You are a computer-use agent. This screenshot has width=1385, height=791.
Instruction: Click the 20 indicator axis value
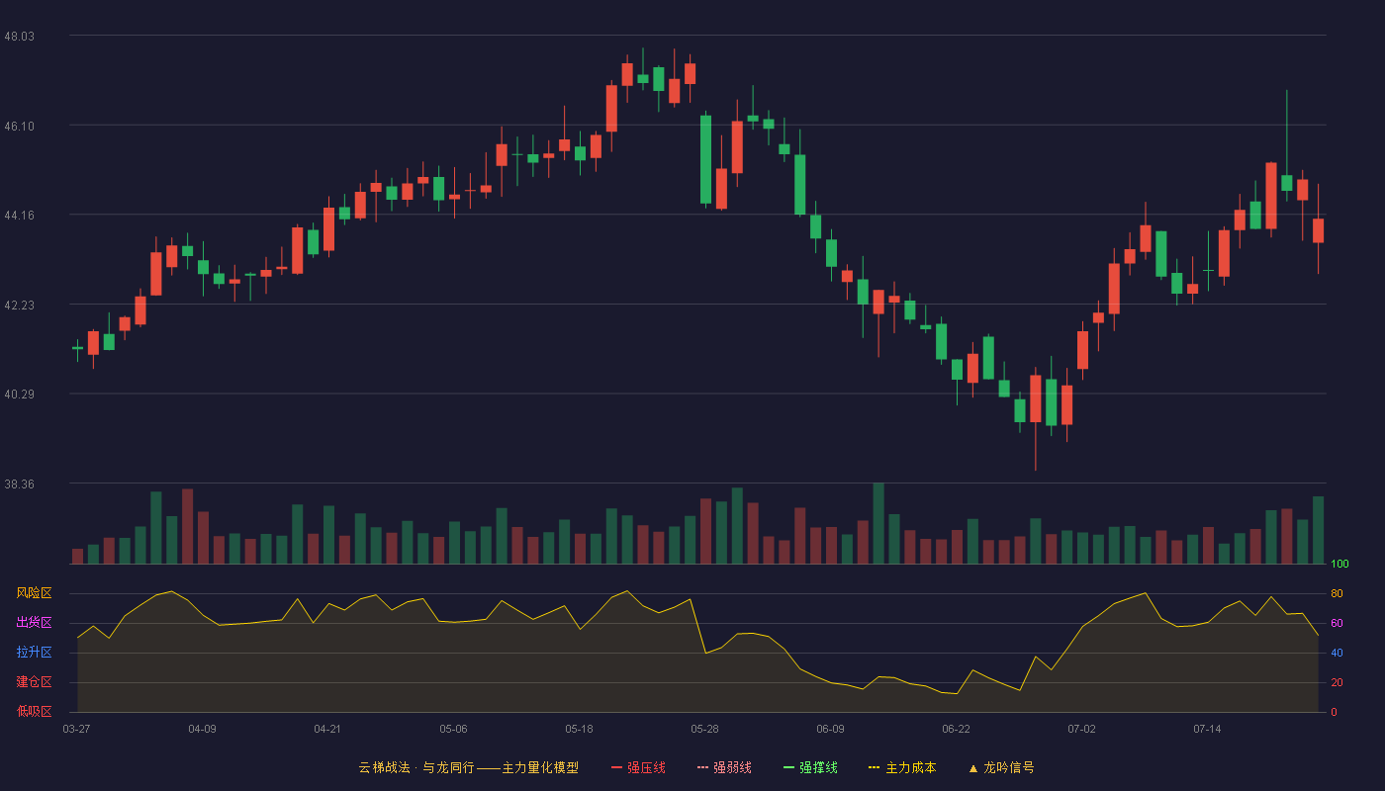coord(1337,682)
